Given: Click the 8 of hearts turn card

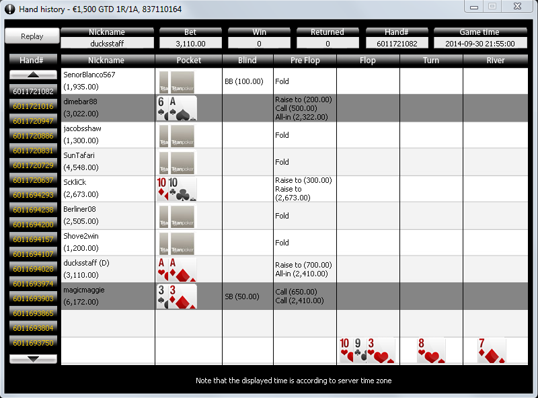Looking at the screenshot, I should click(x=431, y=350).
